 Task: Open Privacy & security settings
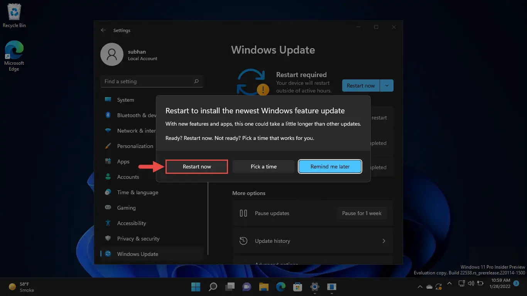point(152,239)
